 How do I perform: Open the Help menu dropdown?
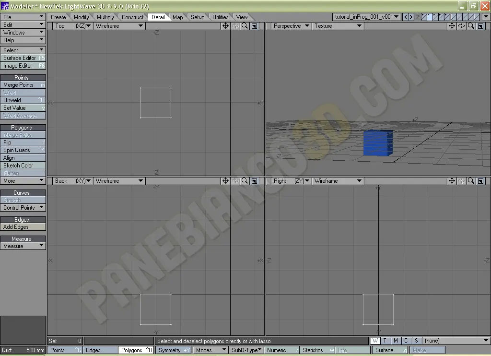23,40
